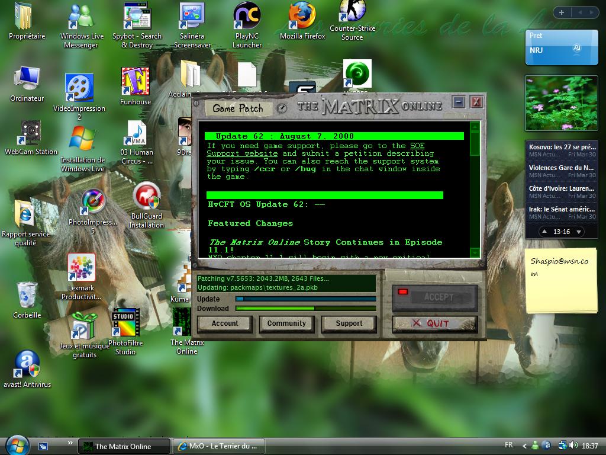Click the green swirl desktop icon
606x455 pixels.
click(x=357, y=73)
